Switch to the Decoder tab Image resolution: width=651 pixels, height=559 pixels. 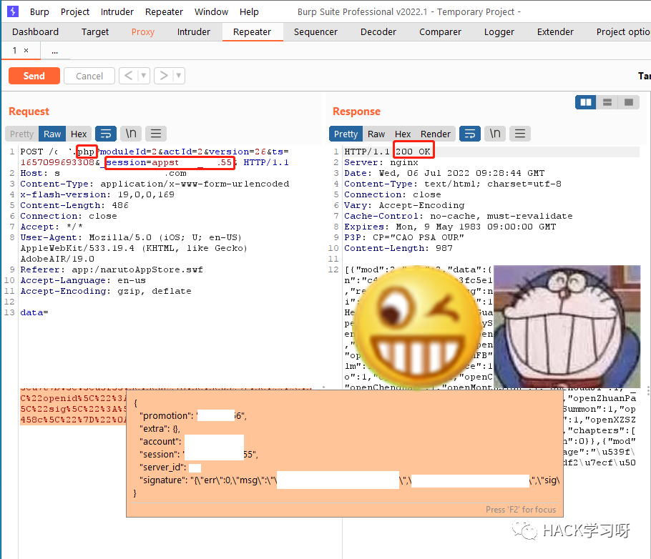click(x=378, y=32)
